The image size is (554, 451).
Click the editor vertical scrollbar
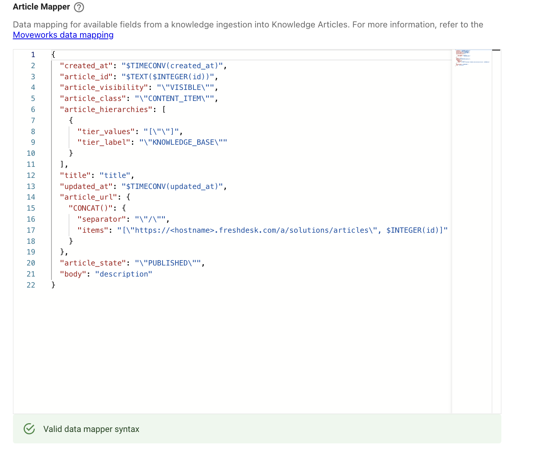pyautogui.click(x=496, y=231)
